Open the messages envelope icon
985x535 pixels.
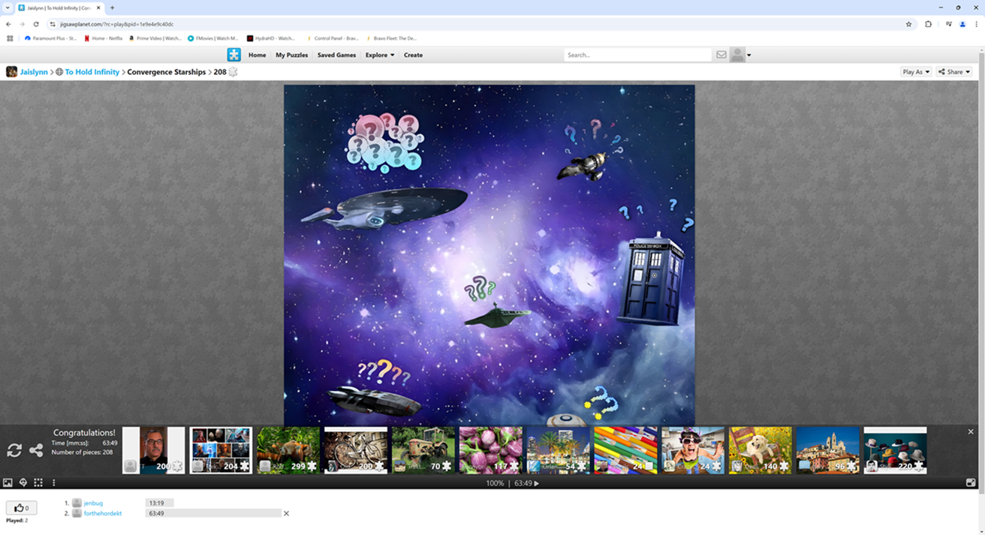[721, 55]
